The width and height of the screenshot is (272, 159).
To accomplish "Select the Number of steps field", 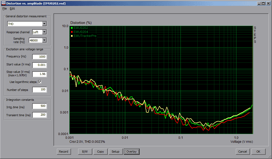I will pyautogui.click(x=39, y=90).
